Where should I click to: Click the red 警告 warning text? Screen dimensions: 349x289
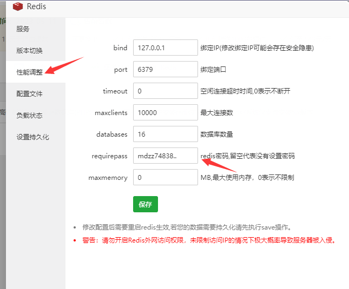209,240
